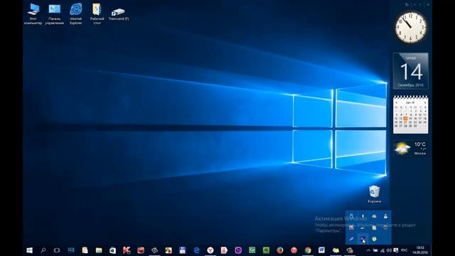Select the 'Рабочий стол' folder icon
This screenshot has width=455, height=256.
(97, 14)
